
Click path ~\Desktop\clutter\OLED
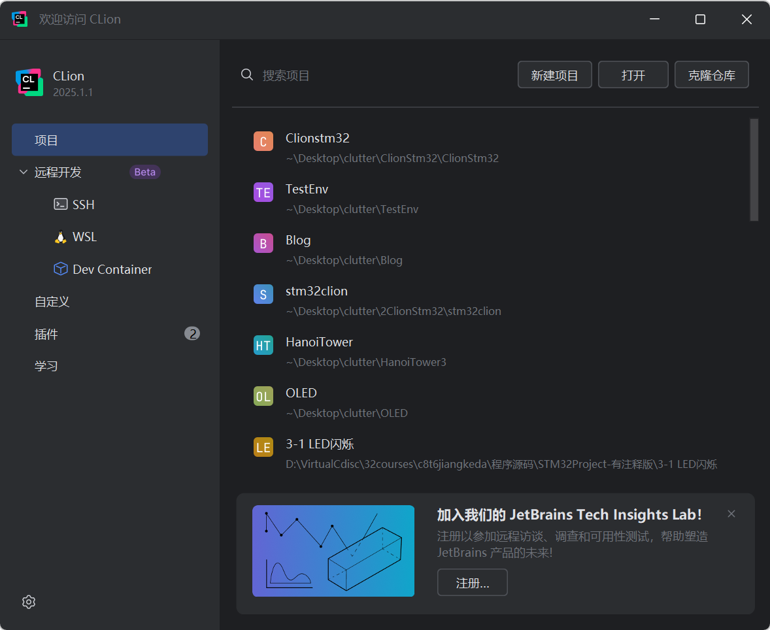[346, 413]
